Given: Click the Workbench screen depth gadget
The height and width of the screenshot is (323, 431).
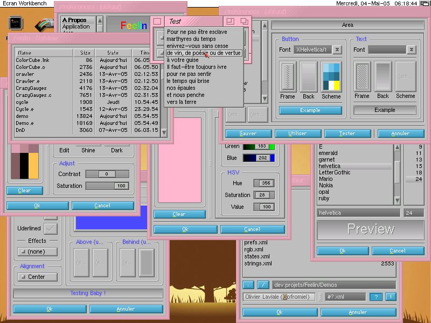Looking at the screenshot, I should pyautogui.click(x=425, y=4).
